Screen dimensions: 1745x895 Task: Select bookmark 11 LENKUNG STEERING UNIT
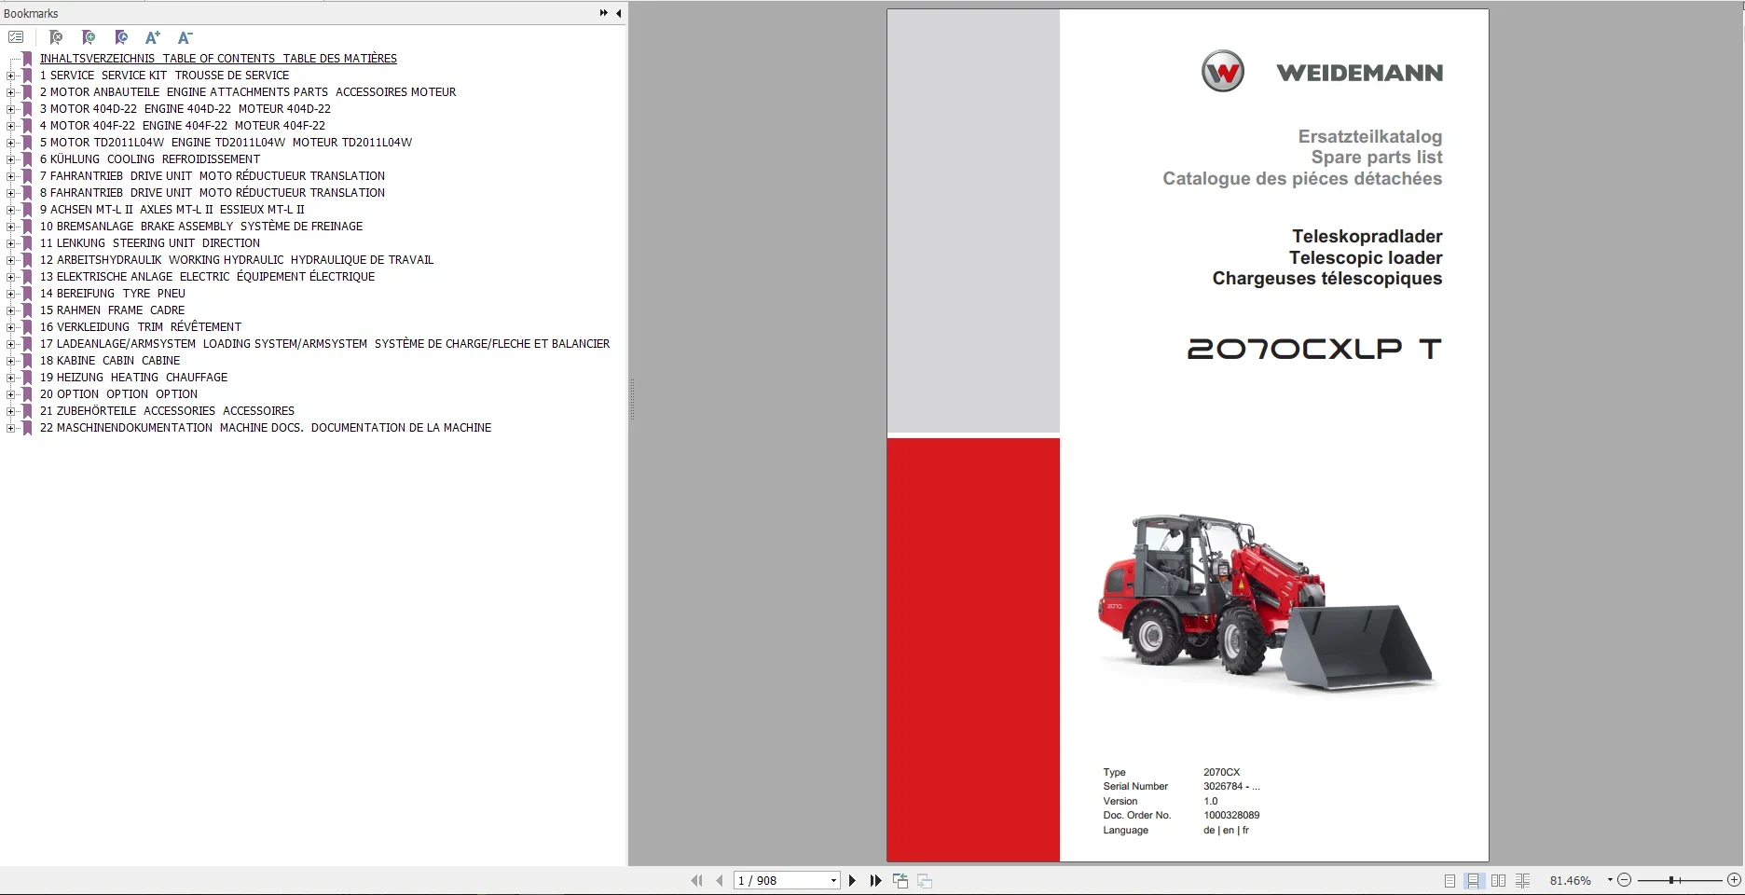tap(150, 243)
